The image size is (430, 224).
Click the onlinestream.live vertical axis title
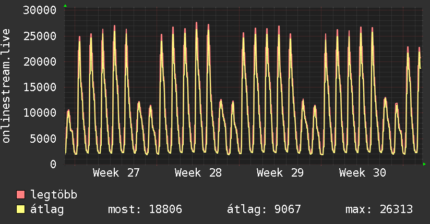click(6, 86)
